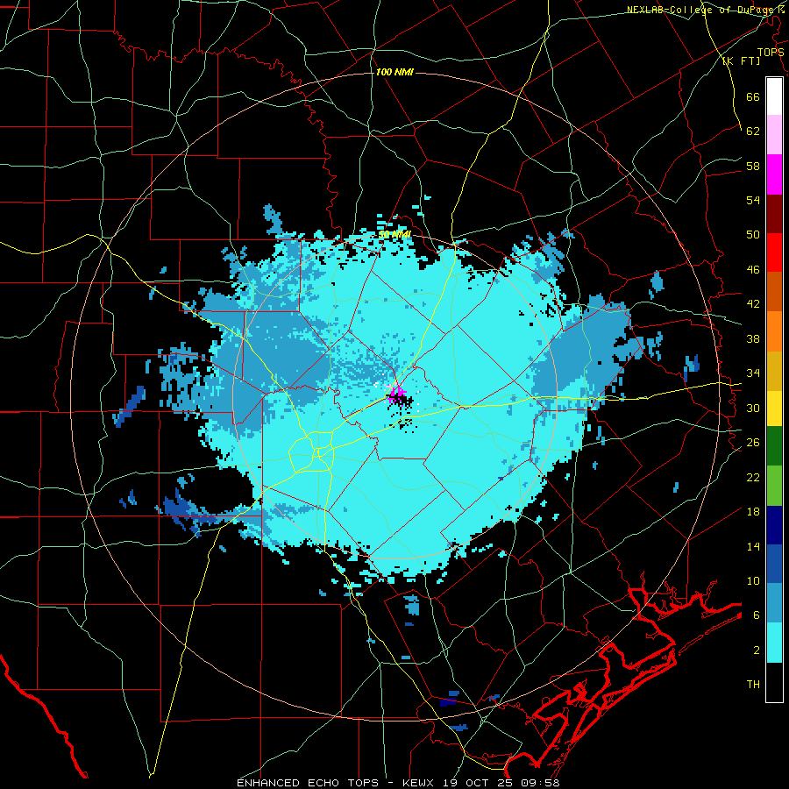
Task: Click the '38' legend value
Action: click(x=753, y=338)
